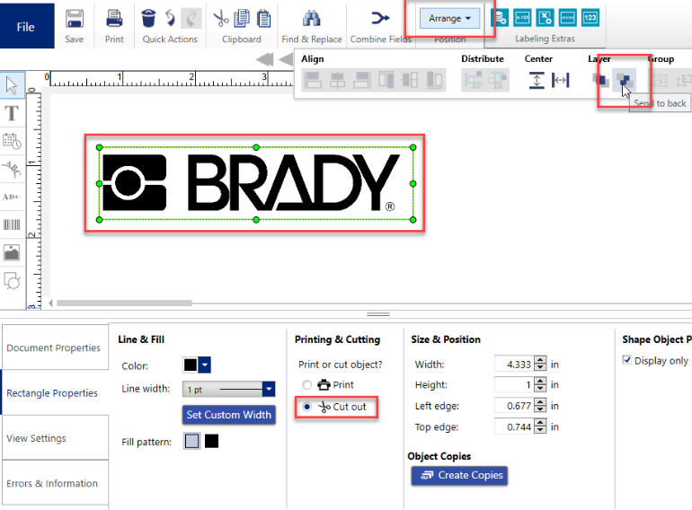The height and width of the screenshot is (510, 692).
Task: Select the Text tool in left toolbar
Action: pos(13,113)
